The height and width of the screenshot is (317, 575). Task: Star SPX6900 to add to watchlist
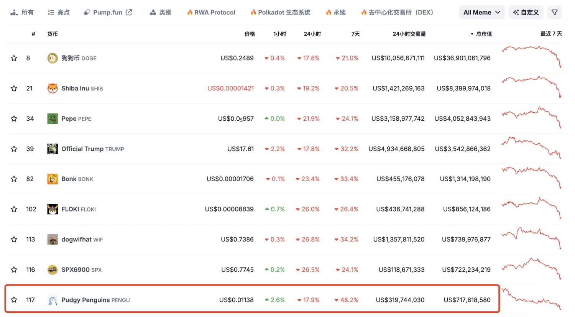(x=14, y=269)
